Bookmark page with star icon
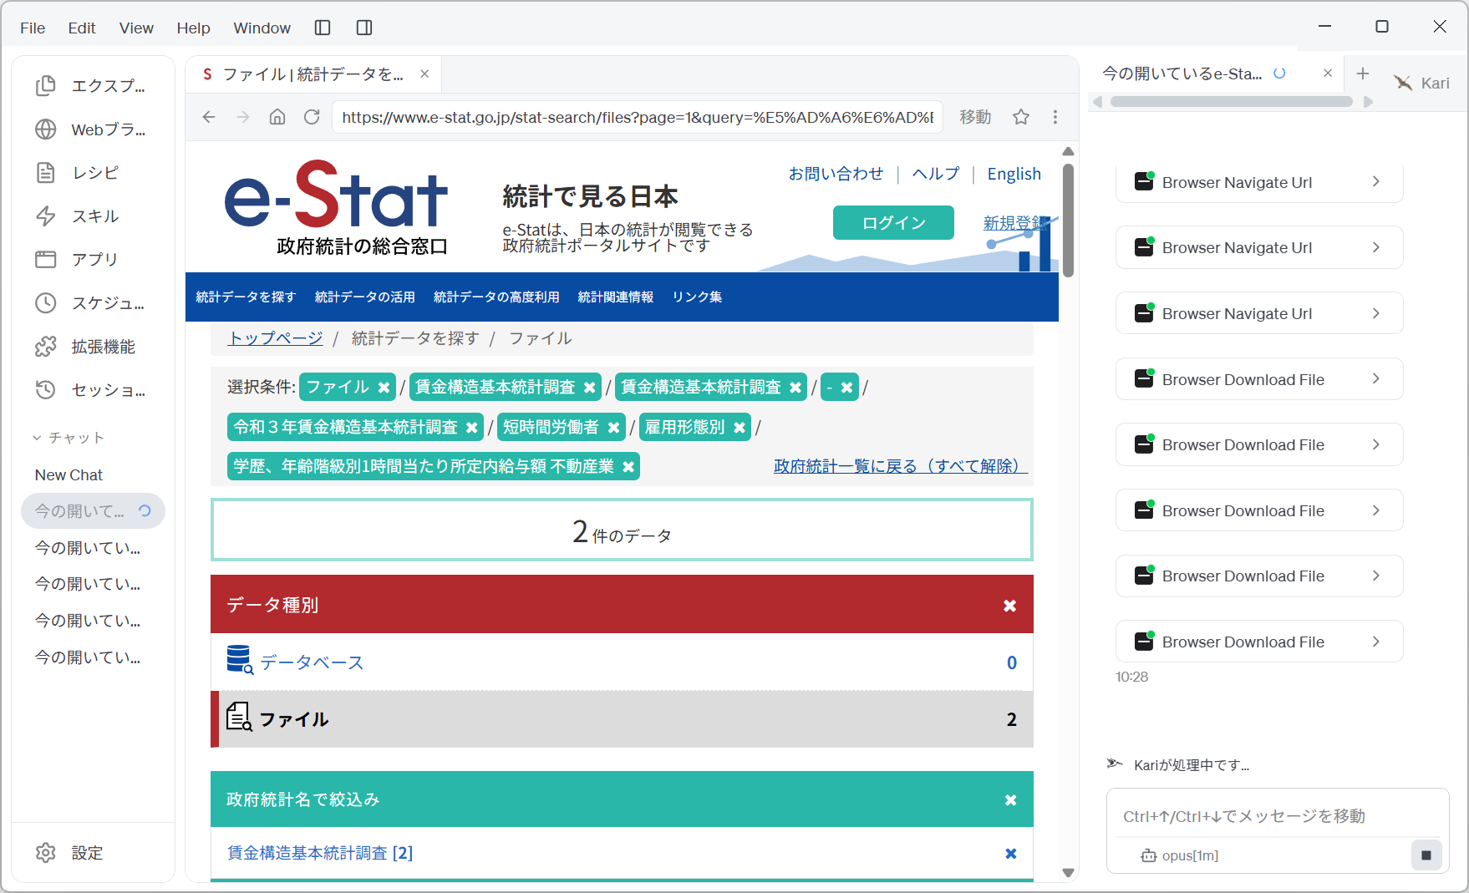The width and height of the screenshot is (1469, 893). tap(1021, 117)
